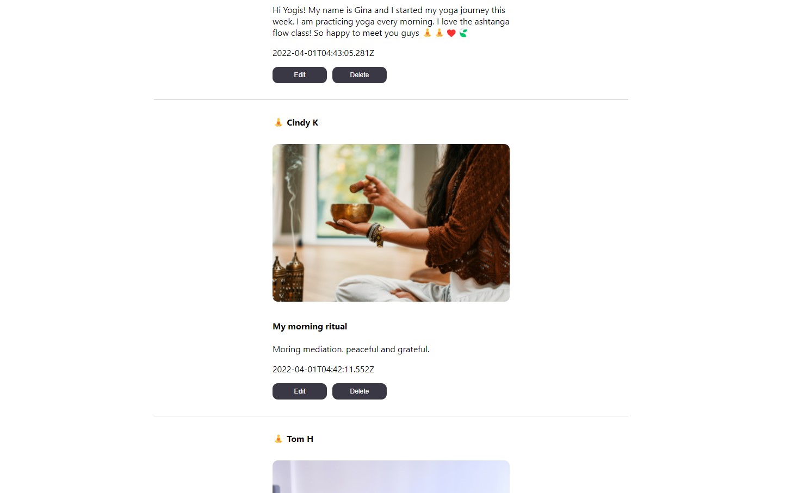
Task: Click the person-in-lotus emoji beside Cindy K
Action: click(278, 123)
